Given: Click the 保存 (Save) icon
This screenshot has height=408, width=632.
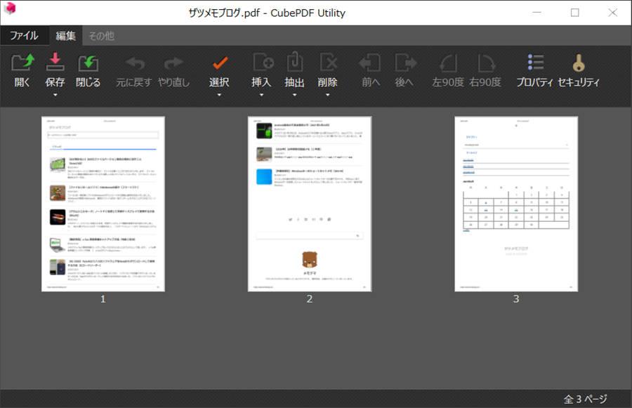Looking at the screenshot, I should tap(55, 64).
